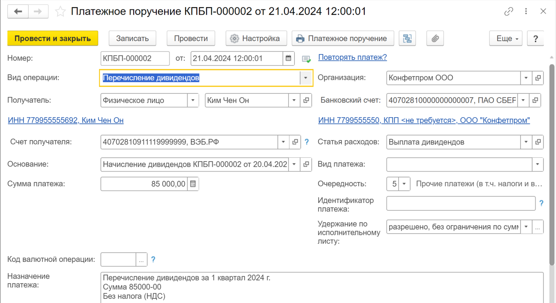Go back with the left arrow button

coord(18,12)
